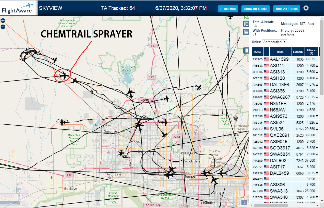Open the FlightAware logo home link
This screenshot has height=208, width=324.
tap(19, 8)
